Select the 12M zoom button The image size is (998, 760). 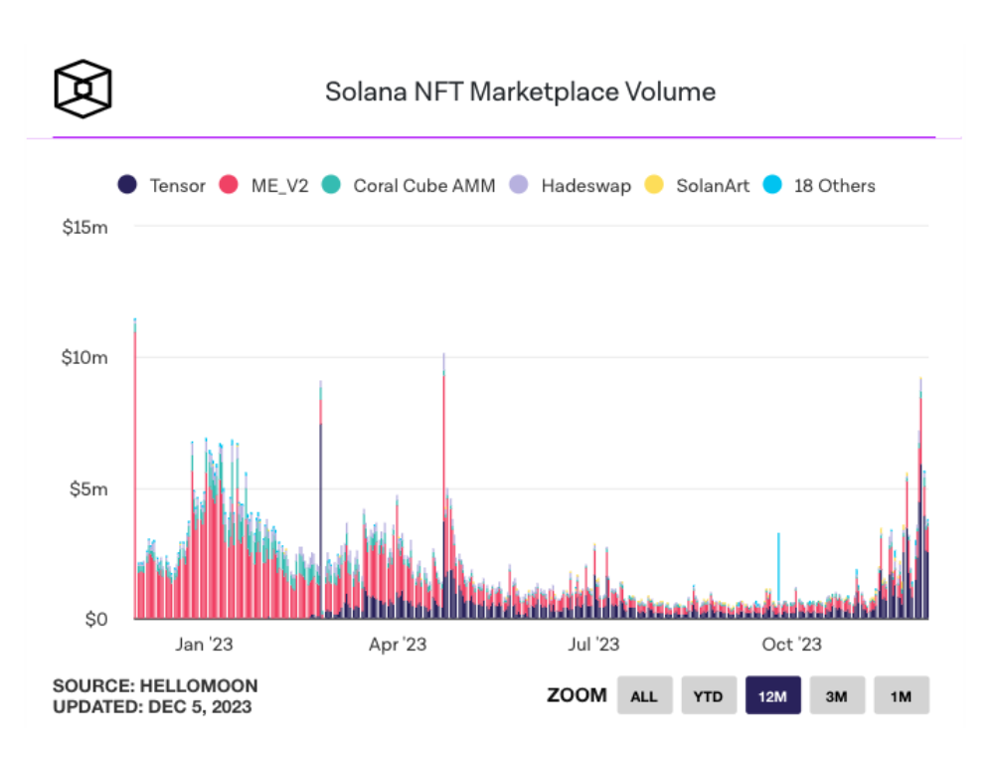click(x=772, y=695)
